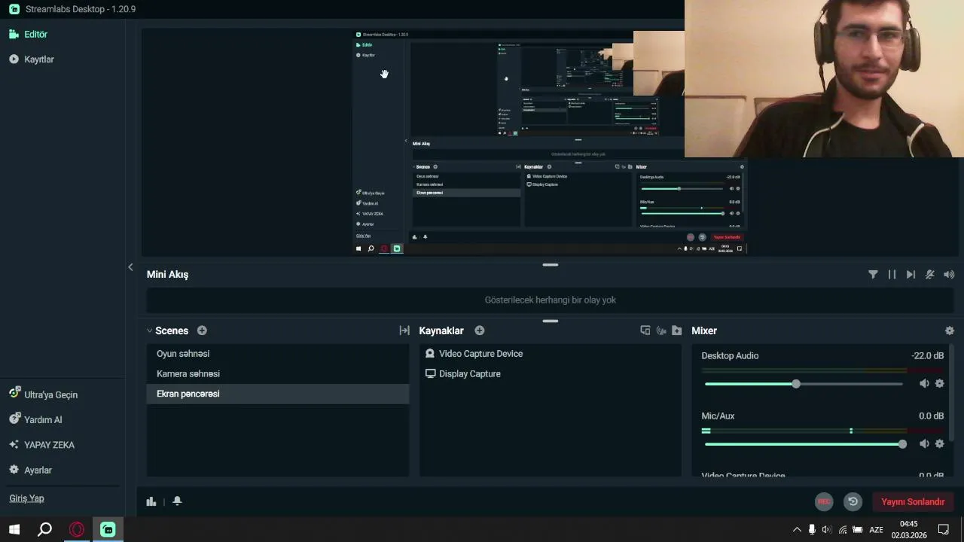This screenshot has height=542, width=964.
Task: Click the monitor icon beside Display Capture
Action: point(430,373)
